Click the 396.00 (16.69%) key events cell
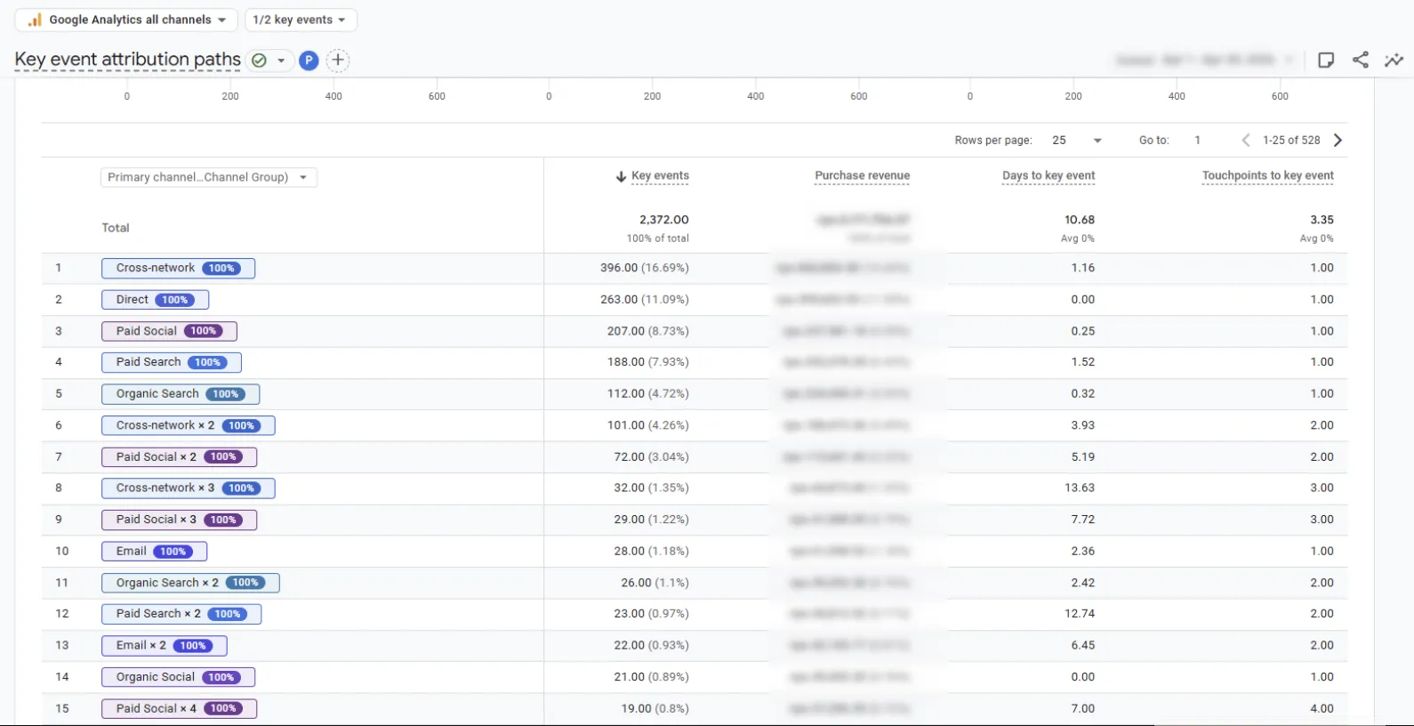The height and width of the screenshot is (726, 1414). coord(644,268)
